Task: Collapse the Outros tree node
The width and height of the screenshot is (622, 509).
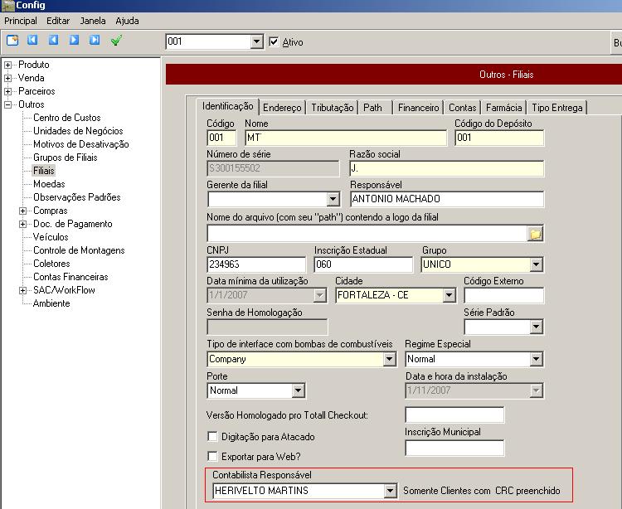Action: pos(7,104)
